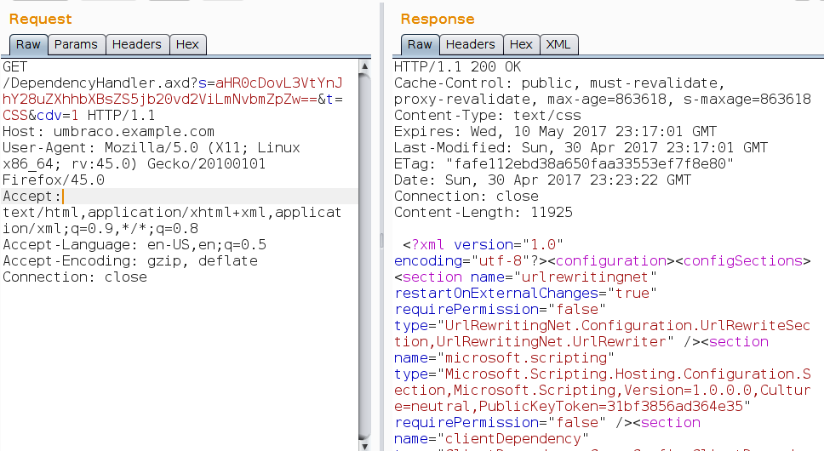Image resolution: width=824 pixels, height=451 pixels.
Task: Click the 'Expires: Wed, 10 May 2017' header
Action: click(x=556, y=132)
